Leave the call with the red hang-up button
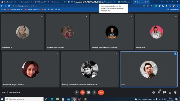This screenshot has width=180, height=101. click(x=101, y=92)
